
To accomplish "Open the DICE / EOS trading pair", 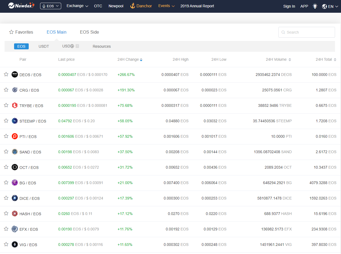I will tap(30, 198).
